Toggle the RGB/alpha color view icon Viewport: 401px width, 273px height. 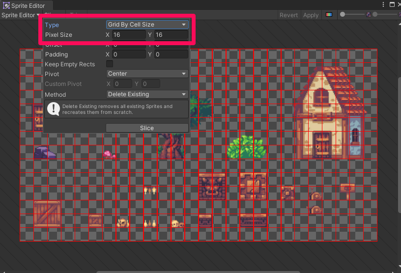(329, 15)
